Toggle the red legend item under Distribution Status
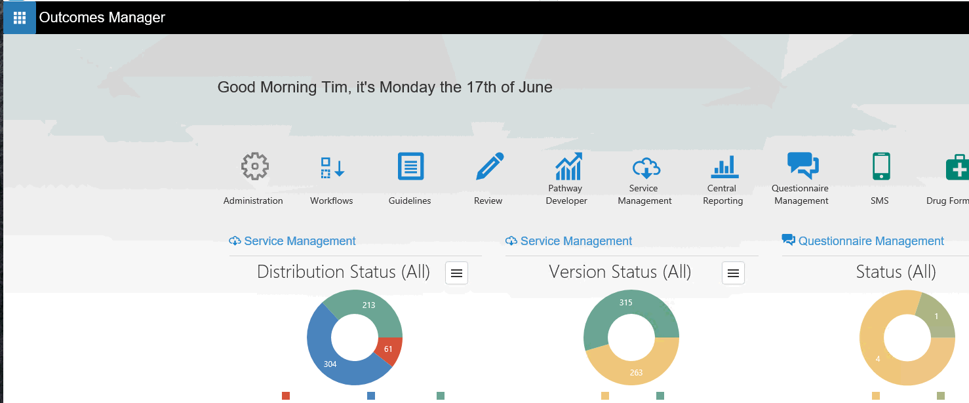This screenshot has height=403, width=969. tap(286, 396)
